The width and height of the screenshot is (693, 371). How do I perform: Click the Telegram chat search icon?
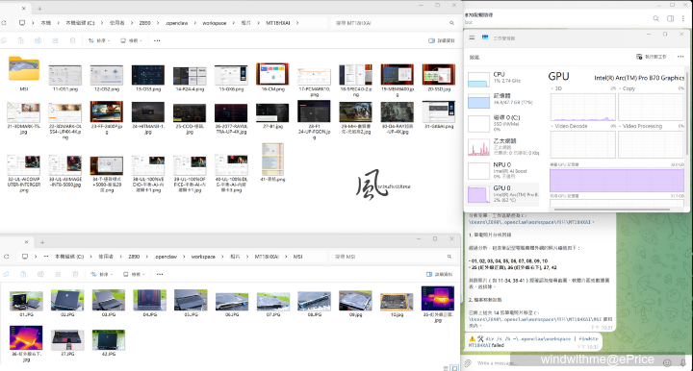tap(655, 18)
